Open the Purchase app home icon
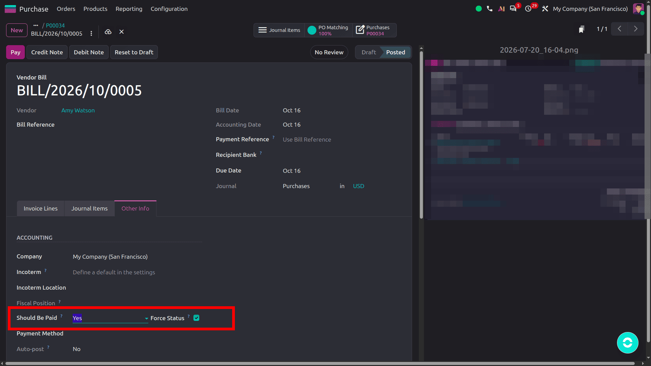Screen dimensions: 651x366 click(x=10, y=9)
